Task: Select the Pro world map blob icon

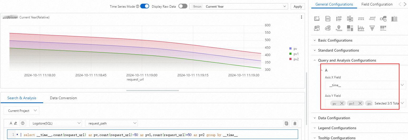Action: coord(328,28)
